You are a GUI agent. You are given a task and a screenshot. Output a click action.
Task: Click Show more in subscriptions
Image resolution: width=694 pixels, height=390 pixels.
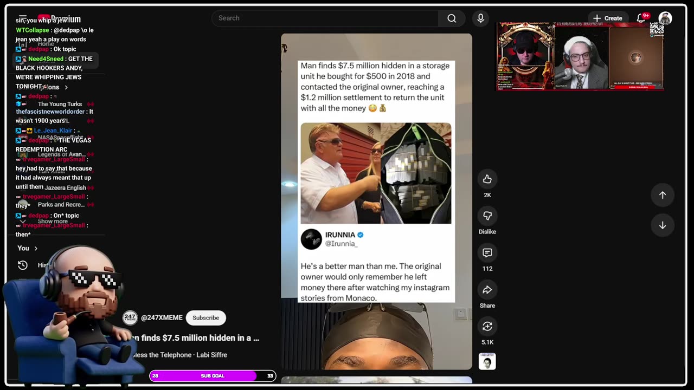click(53, 221)
